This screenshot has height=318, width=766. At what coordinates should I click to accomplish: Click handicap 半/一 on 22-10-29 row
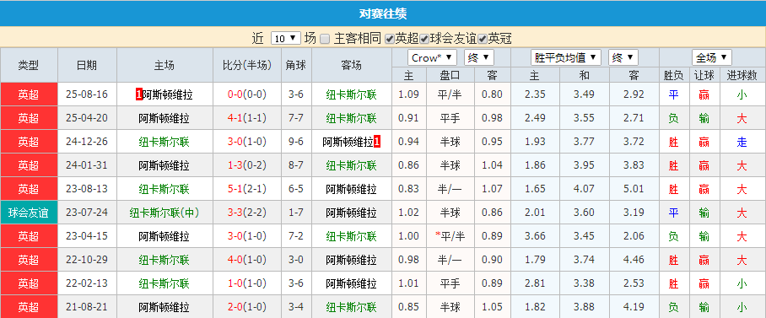tap(450, 260)
